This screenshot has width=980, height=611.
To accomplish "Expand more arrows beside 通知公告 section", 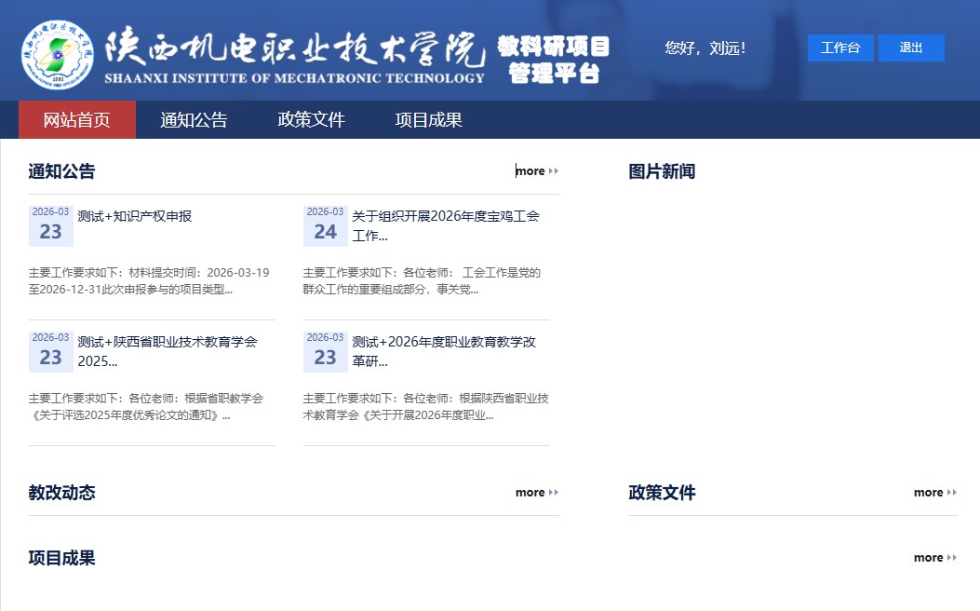I will point(537,171).
